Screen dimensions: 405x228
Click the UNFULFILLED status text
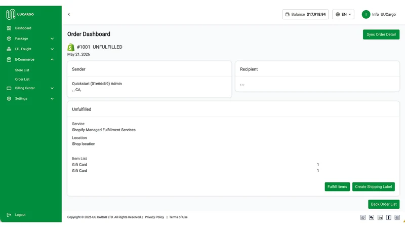pos(107,47)
